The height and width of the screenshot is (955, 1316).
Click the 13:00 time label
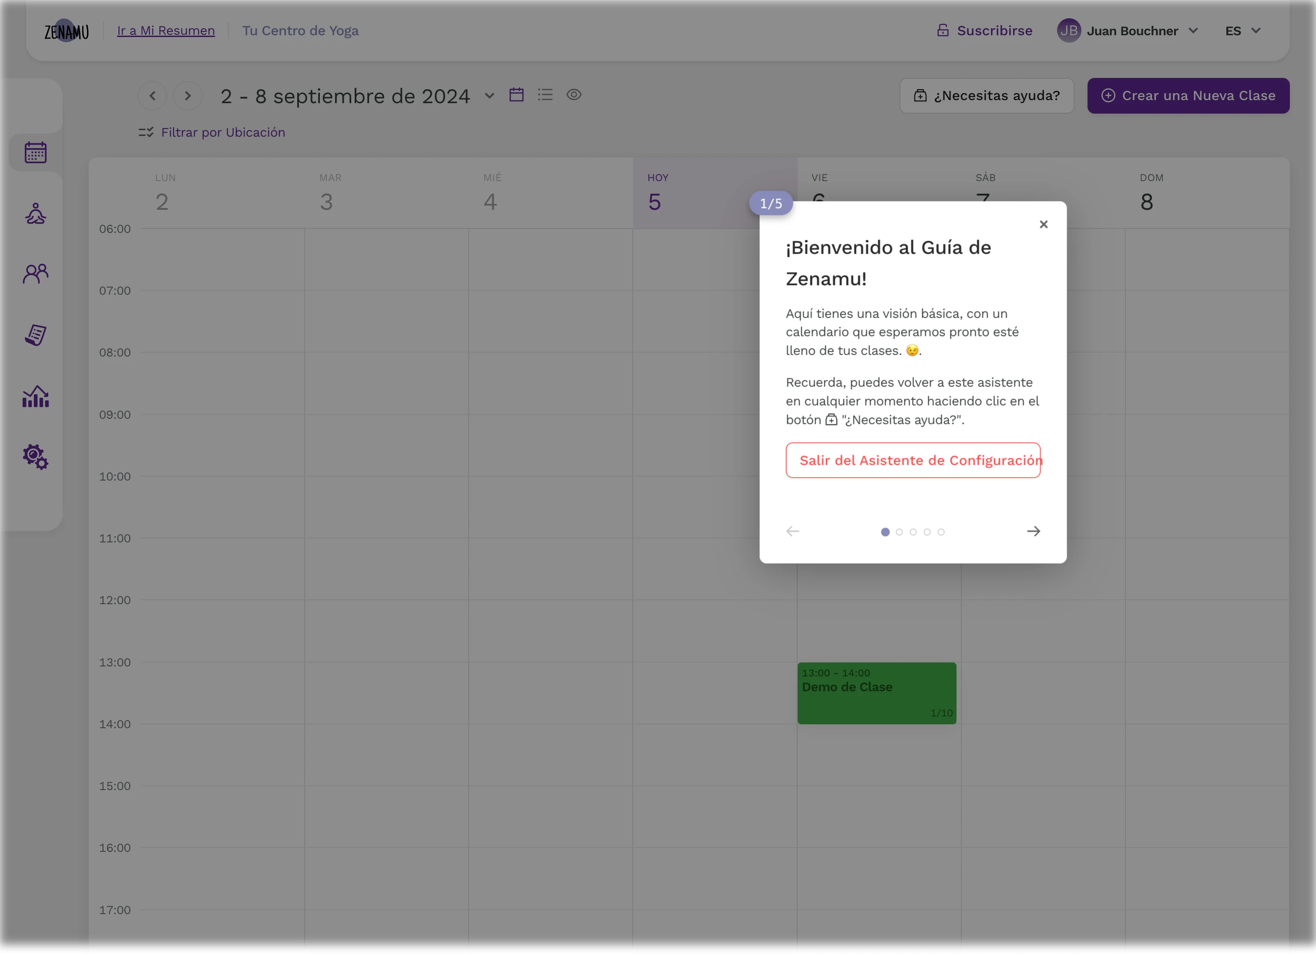pos(115,662)
